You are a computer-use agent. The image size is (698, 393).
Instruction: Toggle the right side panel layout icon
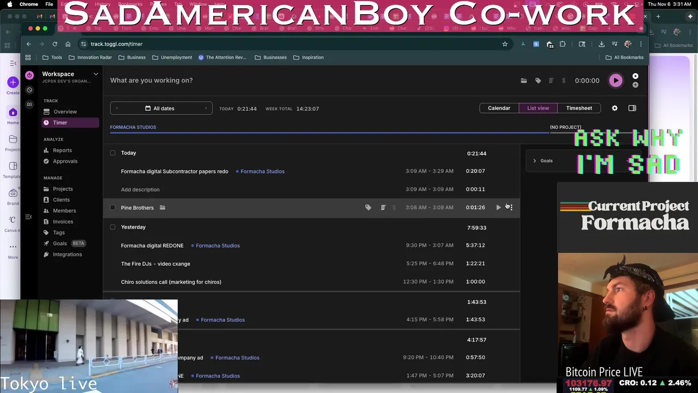tap(632, 108)
